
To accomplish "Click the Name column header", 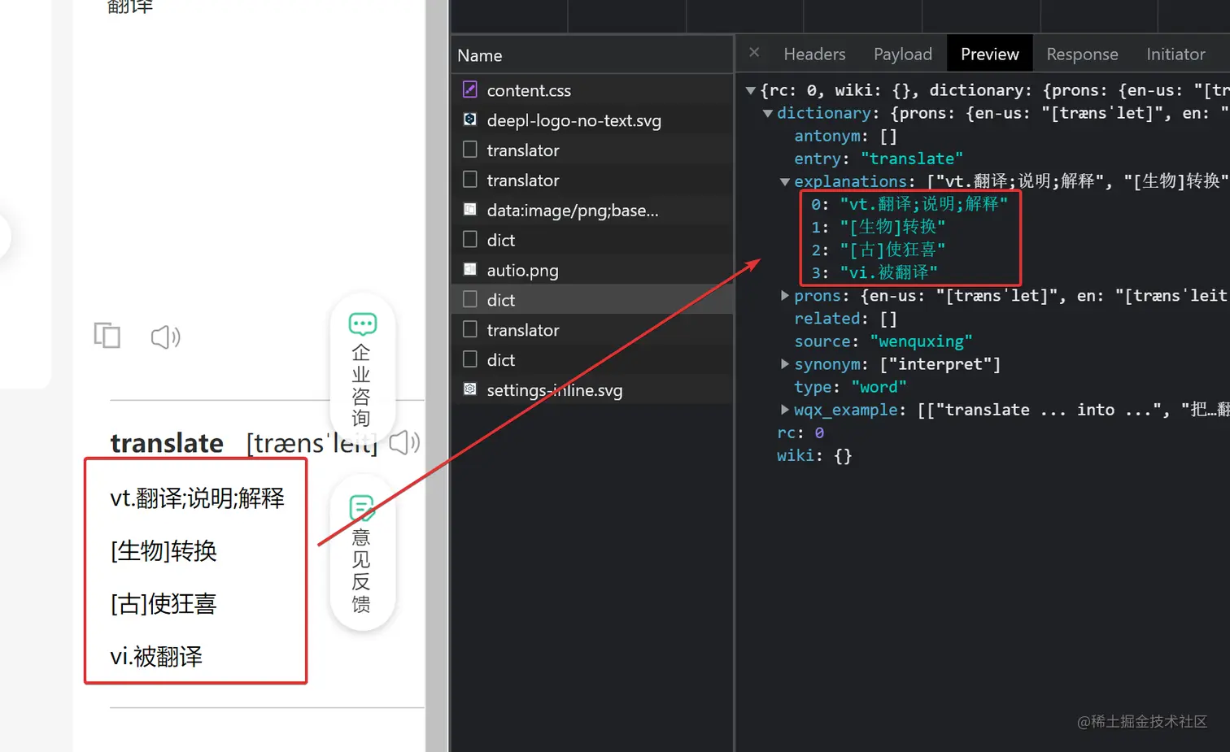I will click(592, 55).
